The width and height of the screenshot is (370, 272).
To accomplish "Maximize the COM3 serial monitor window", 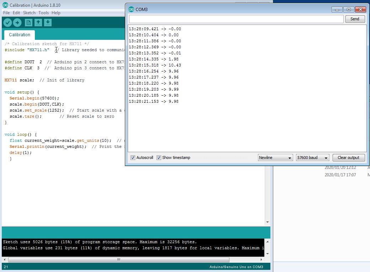I will coord(349,10).
